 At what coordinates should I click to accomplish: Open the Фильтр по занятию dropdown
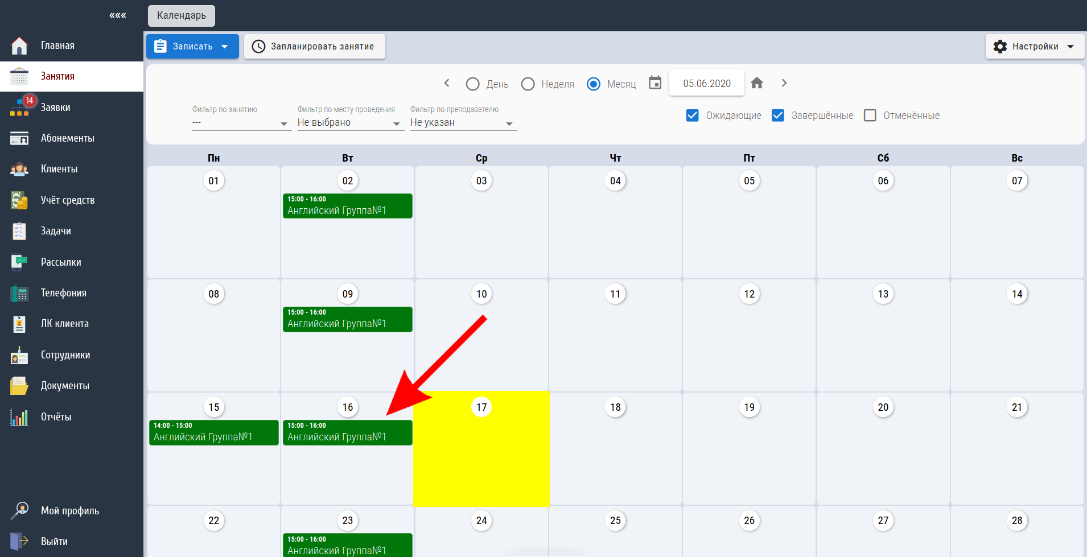tap(241, 123)
